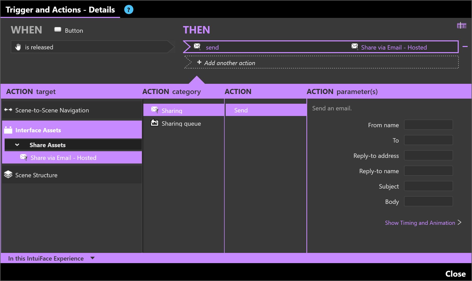Click the To input field

coord(428,140)
